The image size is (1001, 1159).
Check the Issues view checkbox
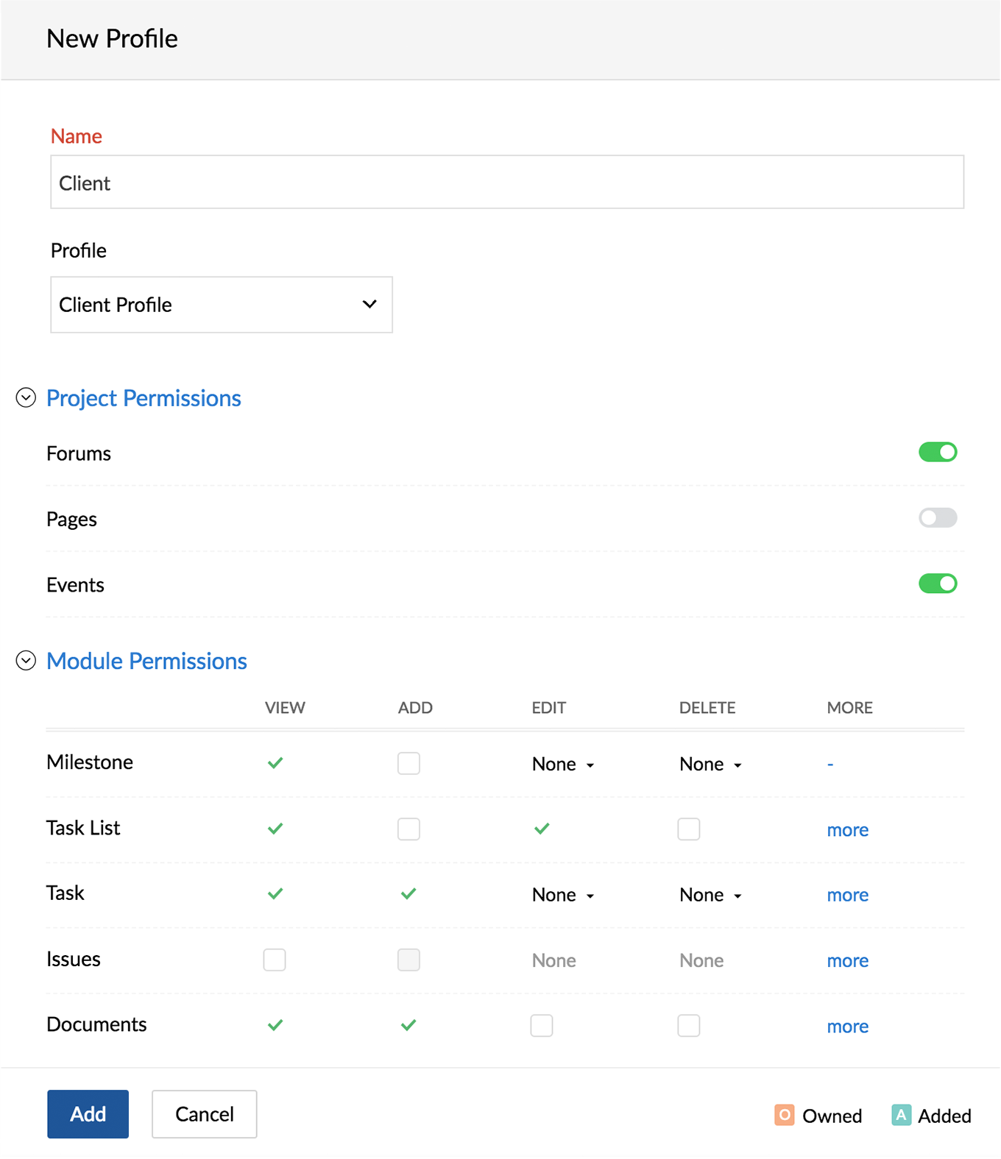click(x=275, y=960)
